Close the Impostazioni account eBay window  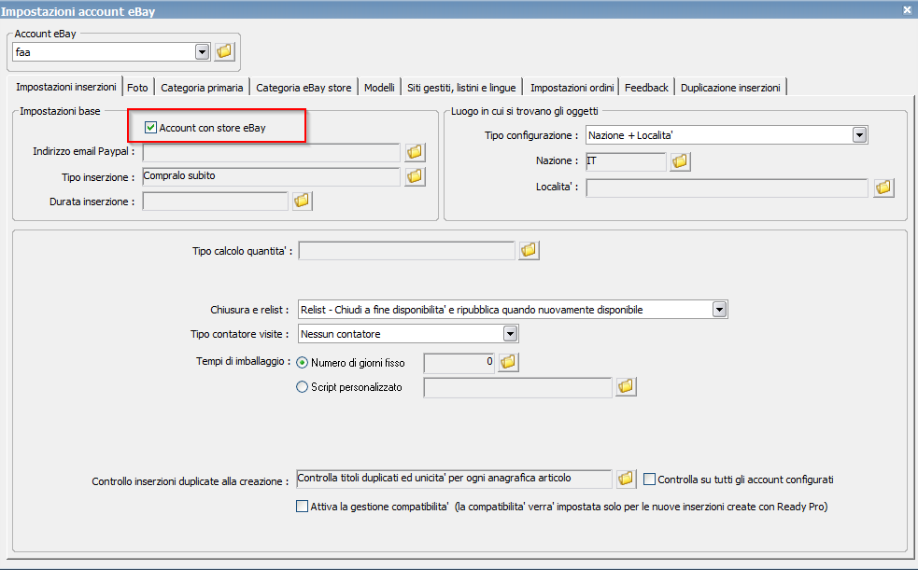tap(907, 10)
